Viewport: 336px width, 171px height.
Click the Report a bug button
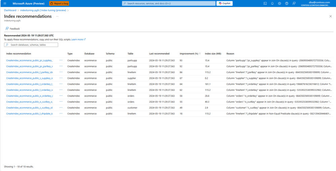pyautogui.click(x=59, y=3)
